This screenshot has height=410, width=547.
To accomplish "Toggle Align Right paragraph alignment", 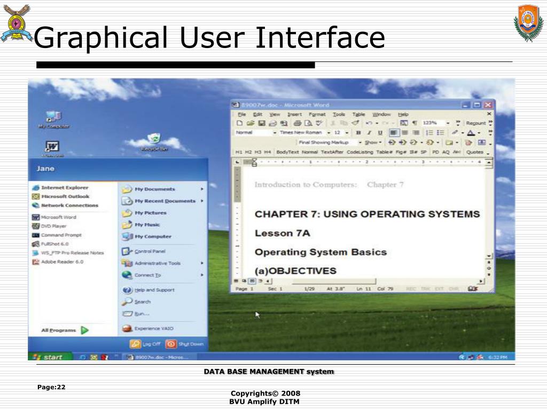I will [x=416, y=133].
